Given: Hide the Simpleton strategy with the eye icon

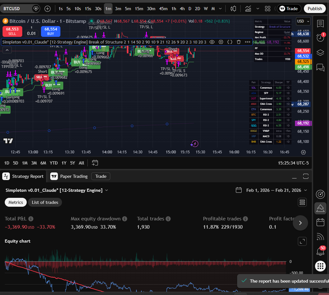Looking at the screenshot, I should [x=212, y=42].
